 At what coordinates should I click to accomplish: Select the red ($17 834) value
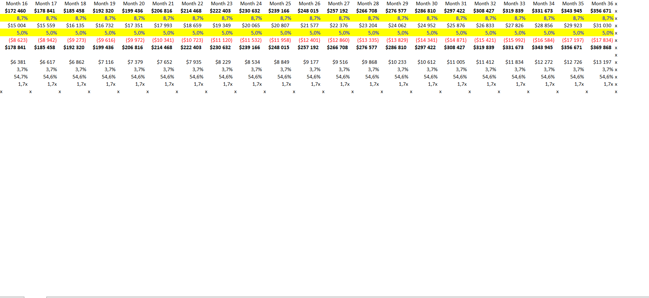[x=602, y=40]
